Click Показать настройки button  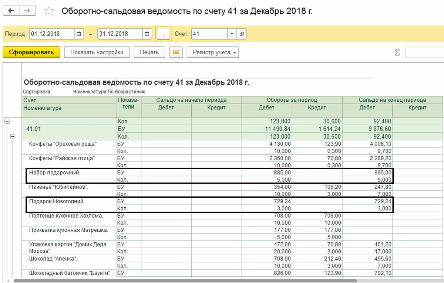click(x=97, y=52)
